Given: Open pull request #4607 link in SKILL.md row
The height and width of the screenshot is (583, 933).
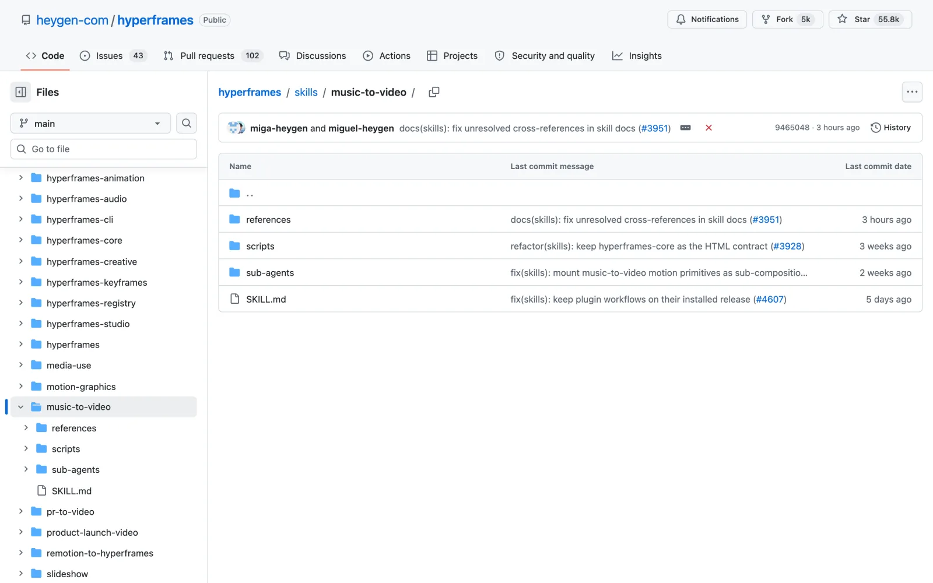Looking at the screenshot, I should click(770, 299).
